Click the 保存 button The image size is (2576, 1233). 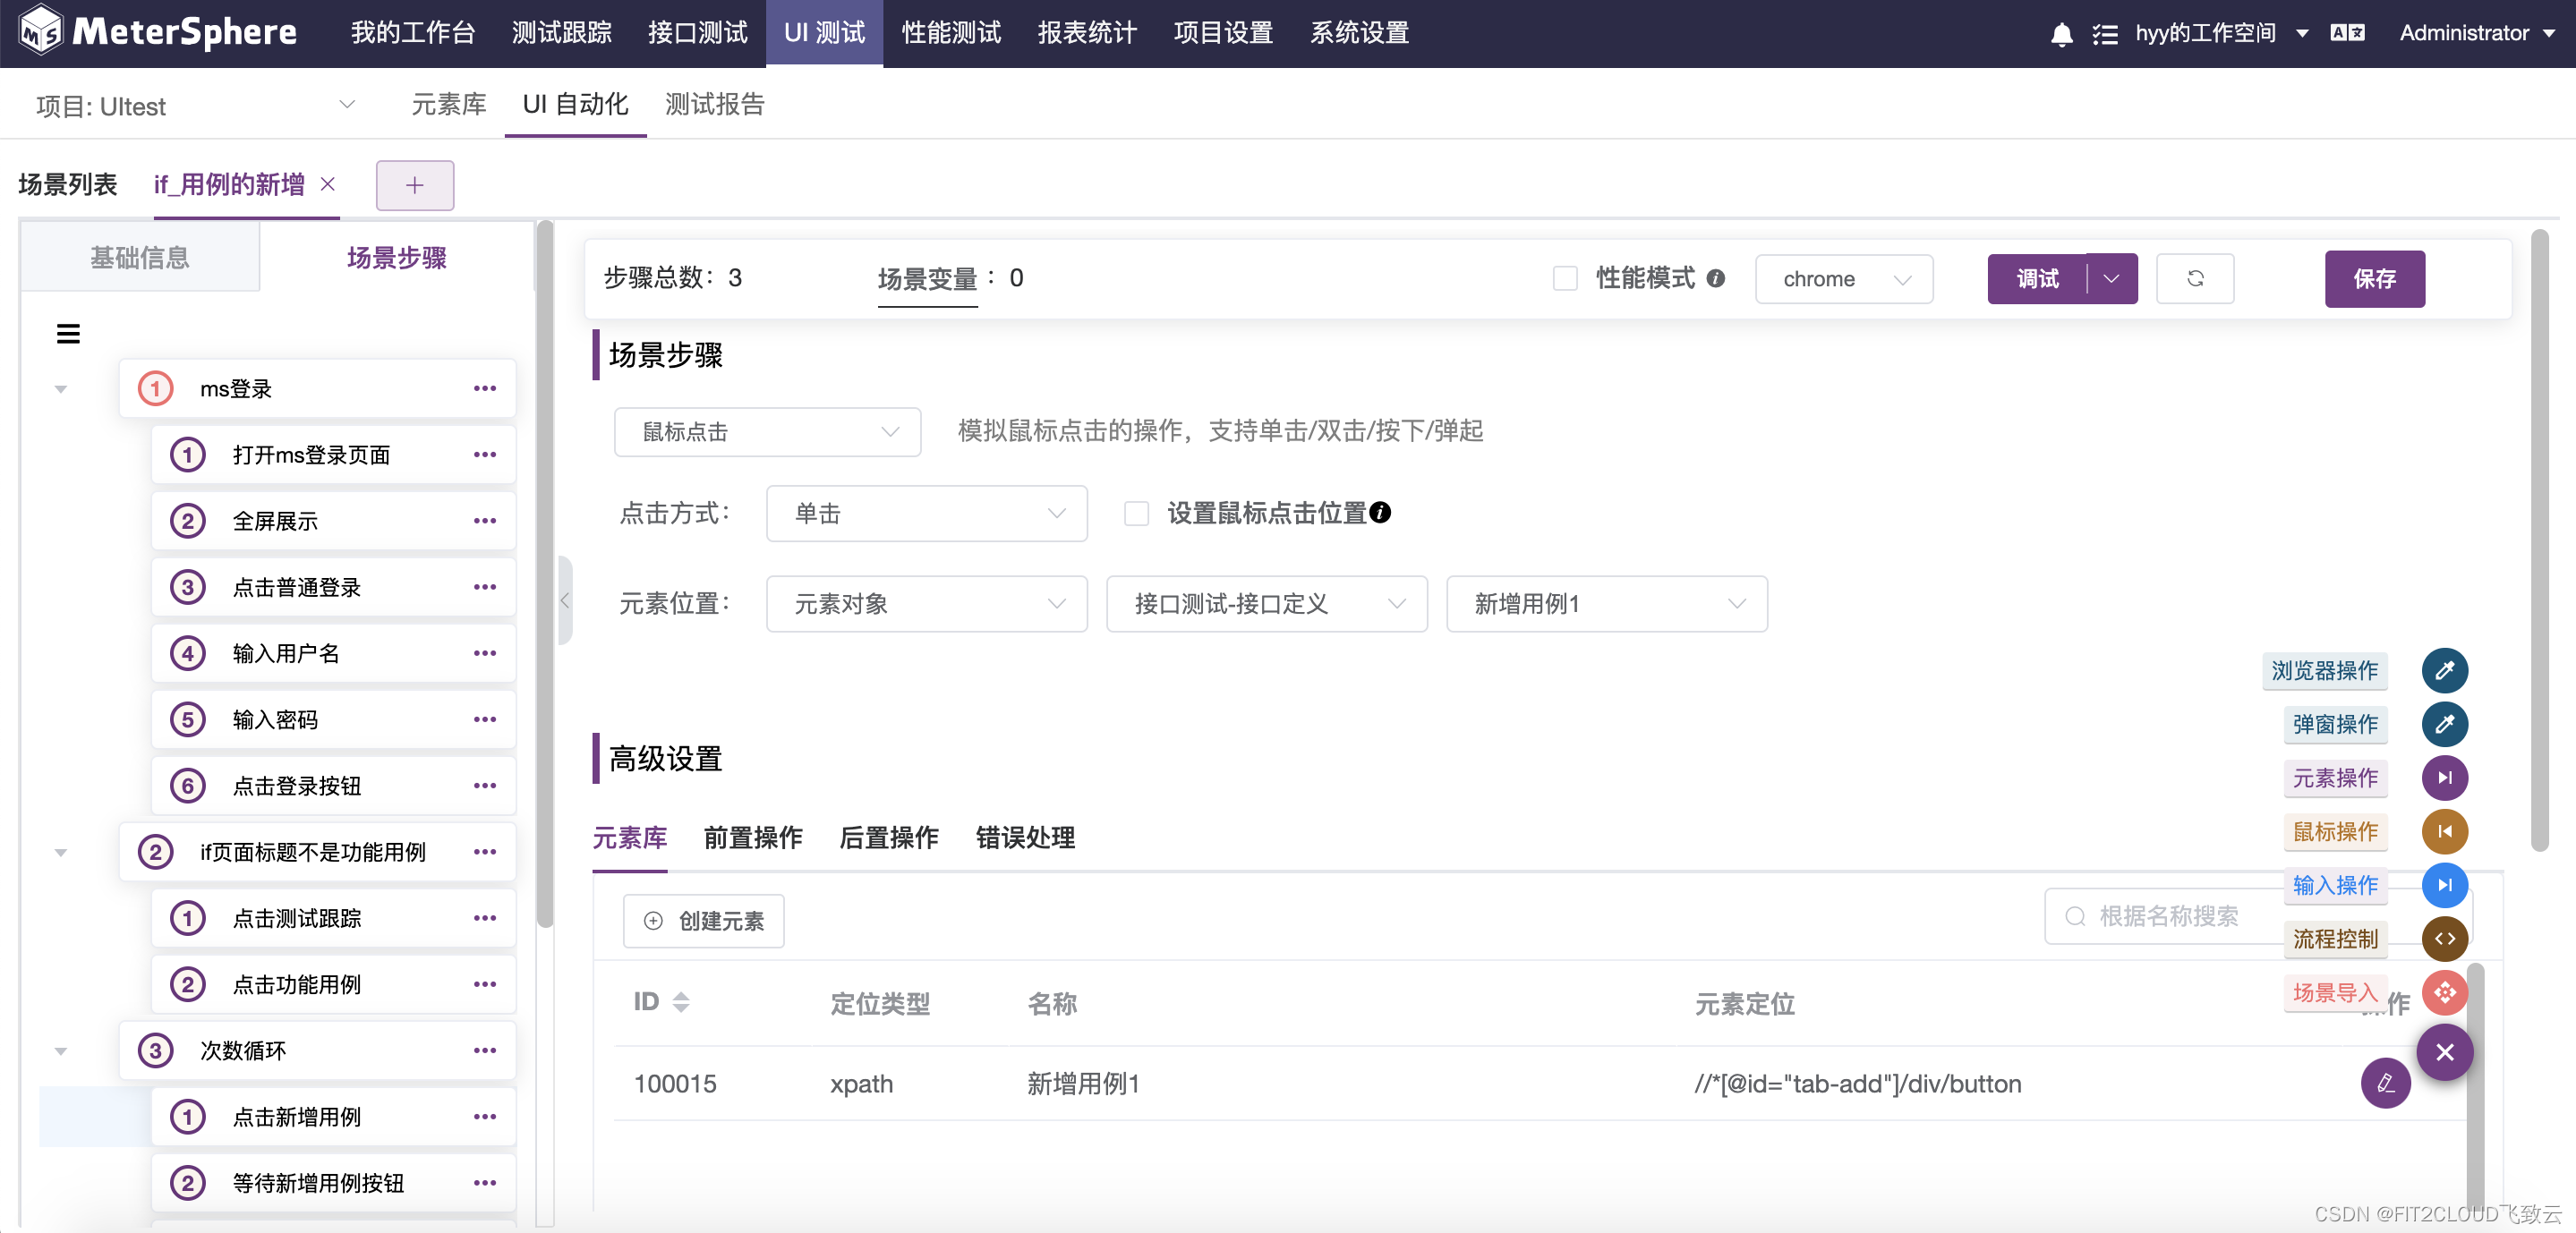click(x=2373, y=278)
